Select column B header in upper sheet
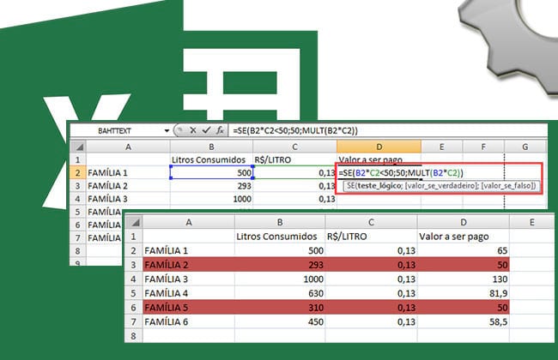558x360 pixels. point(211,147)
